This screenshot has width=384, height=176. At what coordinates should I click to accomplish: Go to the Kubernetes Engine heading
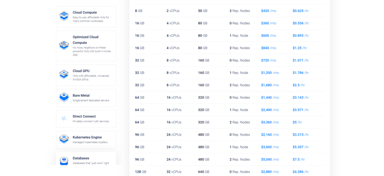click(x=87, y=137)
